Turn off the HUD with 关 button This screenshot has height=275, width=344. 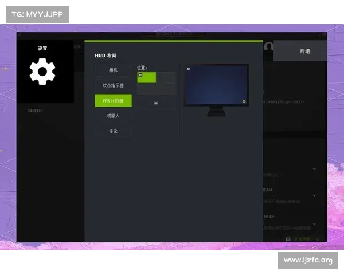click(x=156, y=103)
